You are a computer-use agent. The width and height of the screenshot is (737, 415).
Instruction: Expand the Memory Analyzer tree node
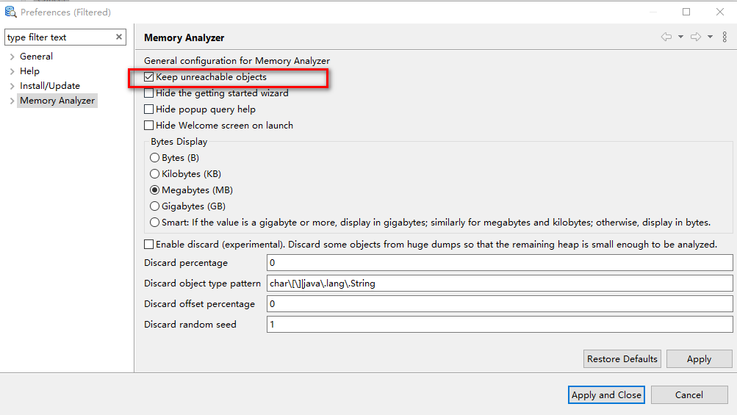pyautogui.click(x=12, y=101)
